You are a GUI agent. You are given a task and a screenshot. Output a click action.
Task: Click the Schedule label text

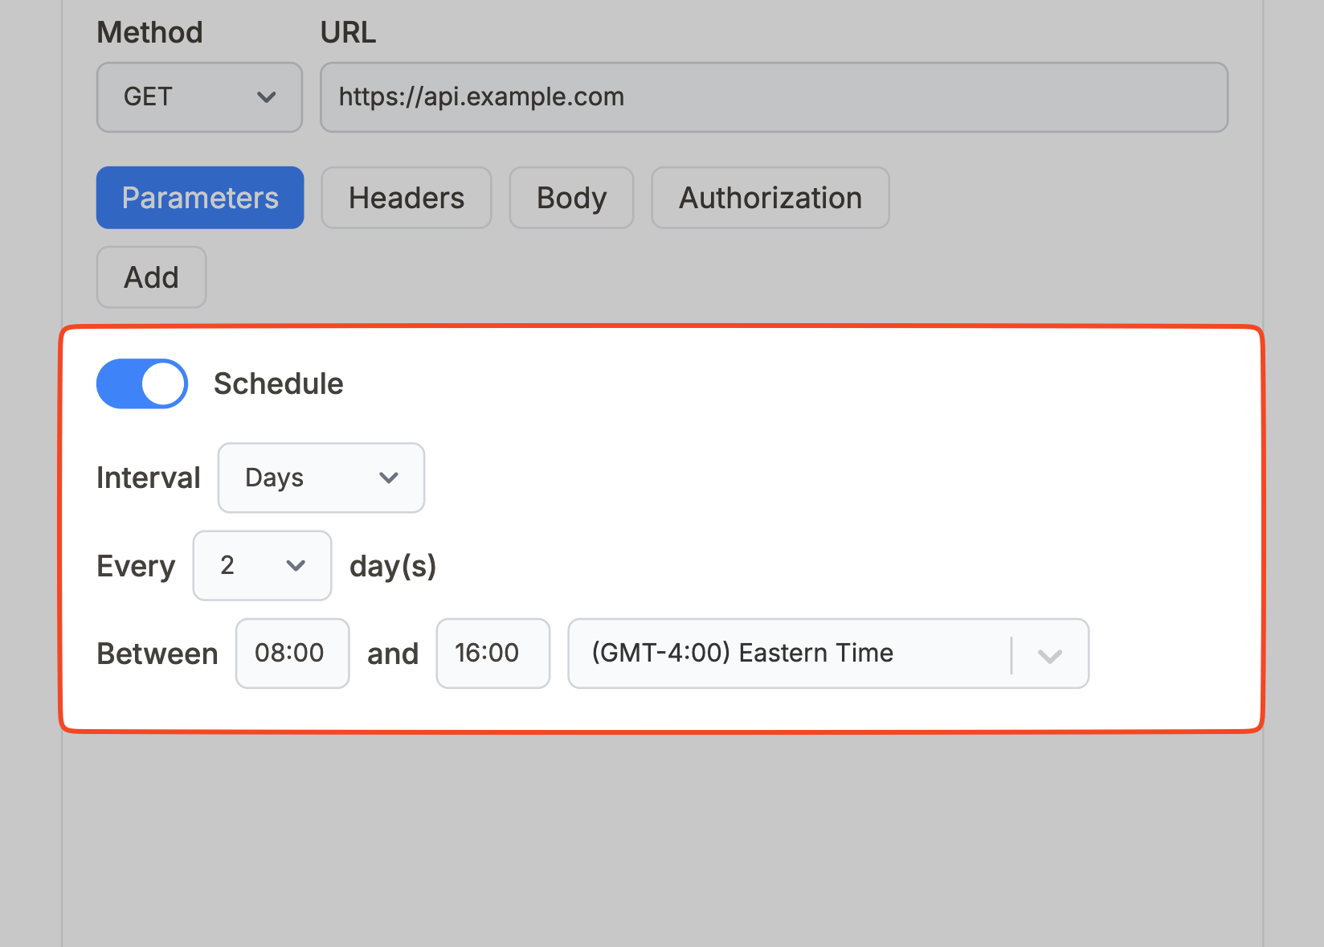[278, 383]
